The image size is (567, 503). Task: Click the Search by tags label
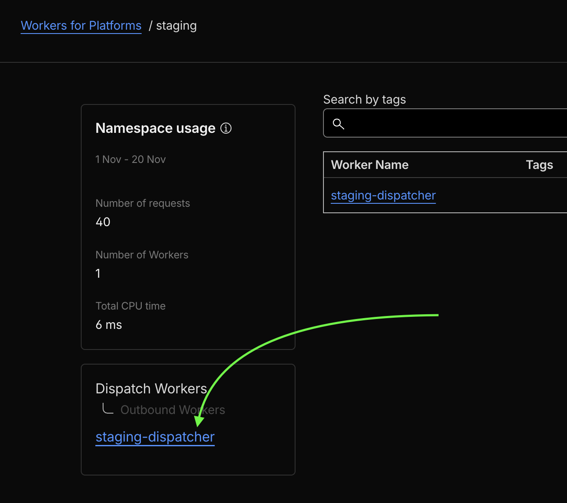[364, 100]
